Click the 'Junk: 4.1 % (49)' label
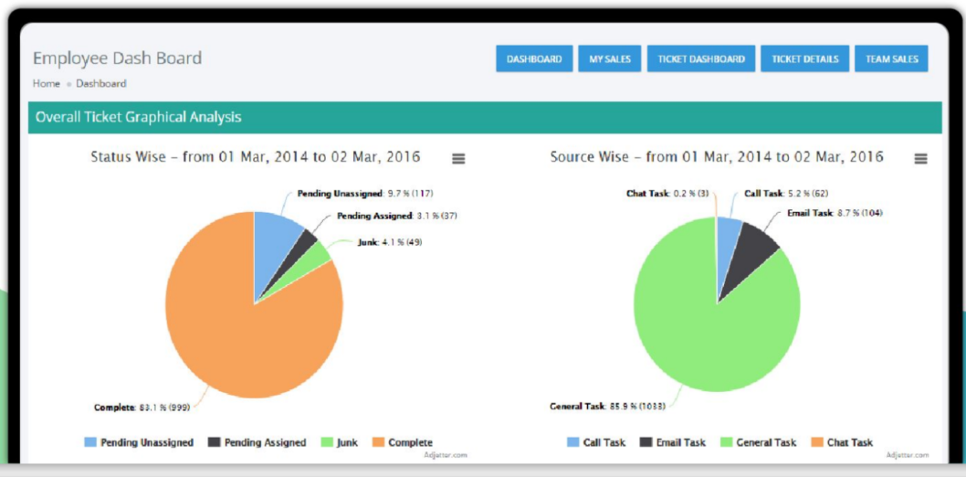 (x=390, y=242)
